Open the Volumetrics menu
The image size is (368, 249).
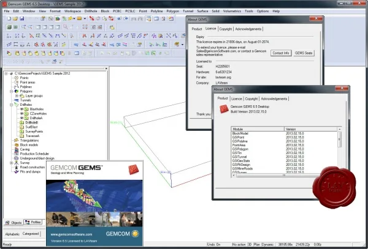[x=232, y=11]
